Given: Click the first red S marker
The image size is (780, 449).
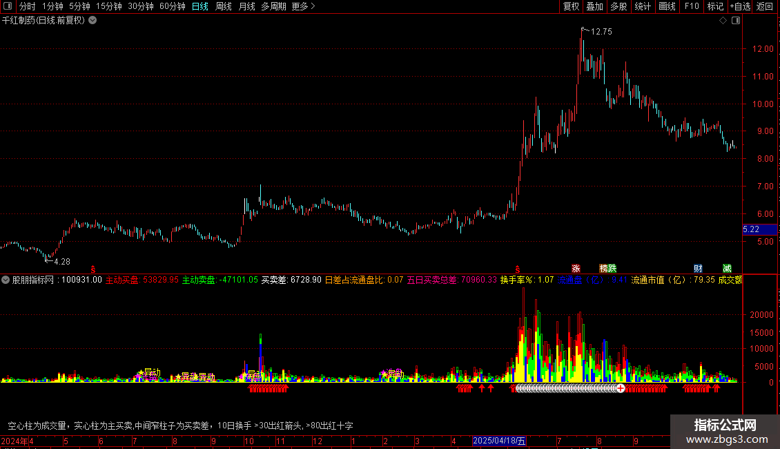Looking at the screenshot, I should [x=93, y=269].
